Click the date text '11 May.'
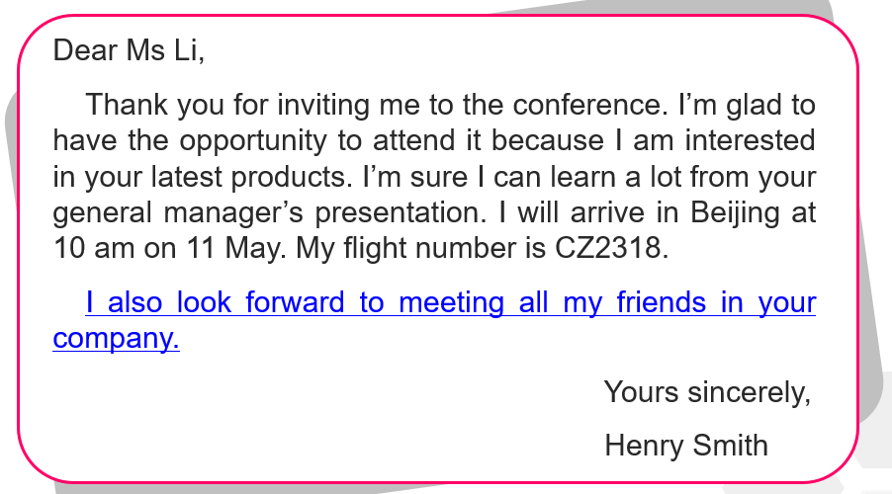Screen dimensions: 892x494 pyautogui.click(x=233, y=249)
